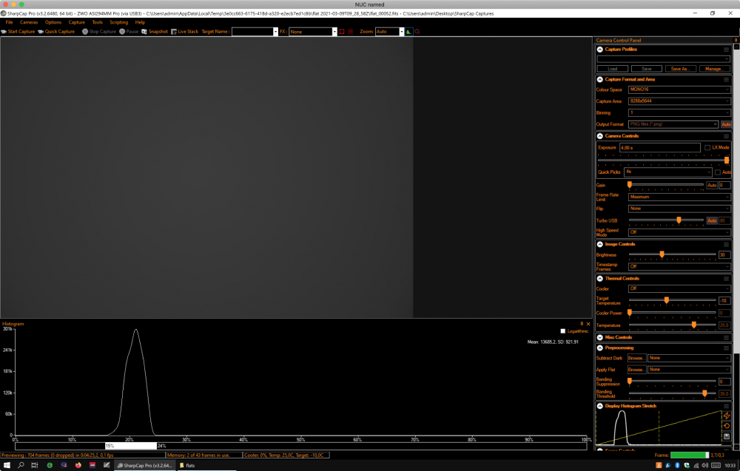
Task: Open the Colour Space dropdown
Action: (679, 89)
